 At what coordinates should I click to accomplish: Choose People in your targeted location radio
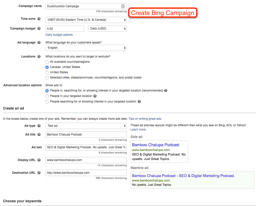47,96
